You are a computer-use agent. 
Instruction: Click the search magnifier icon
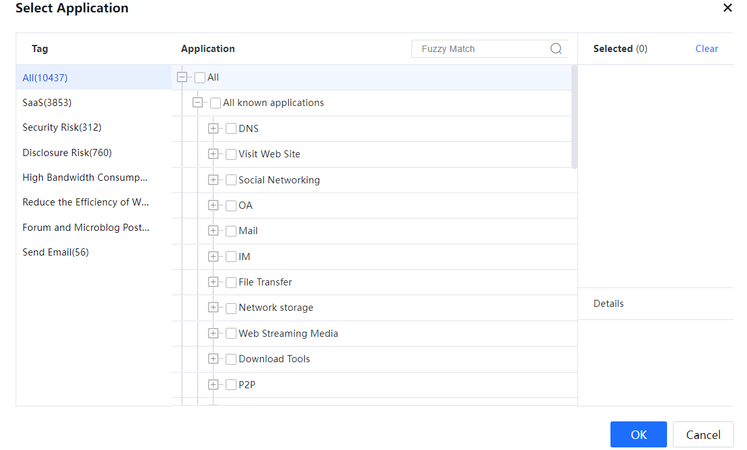click(556, 49)
